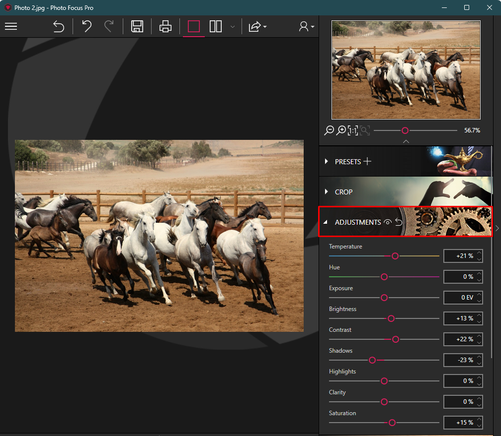
Task: Click the Photo Focus Pro title bar icon
Action: 7,7
